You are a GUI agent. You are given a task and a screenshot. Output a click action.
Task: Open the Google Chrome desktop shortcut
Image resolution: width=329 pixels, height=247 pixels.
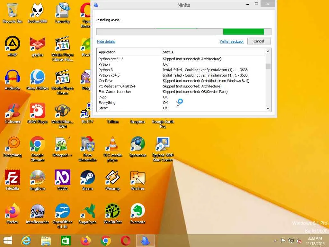pos(37,149)
